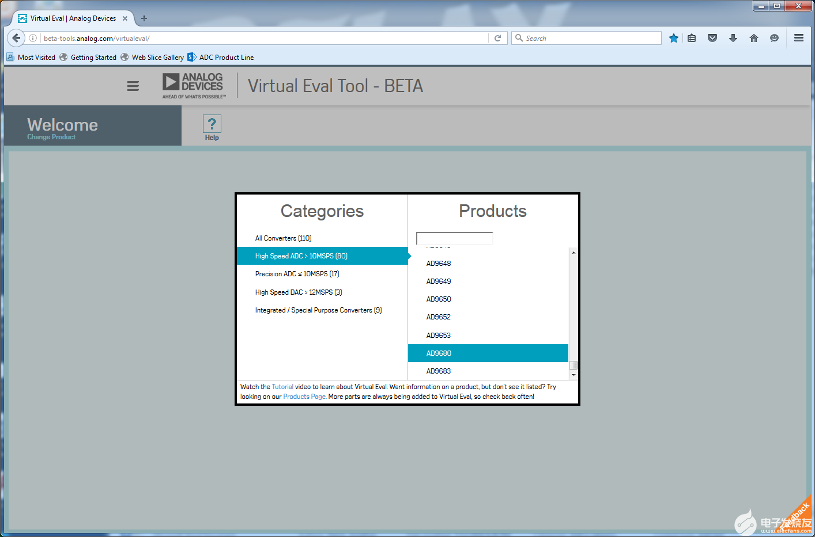Click the product list scroll up arrow
Screen dimensions: 815x537
tap(573, 253)
